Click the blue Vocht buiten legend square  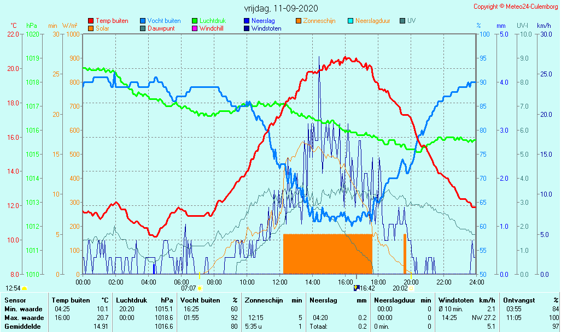[143, 21]
